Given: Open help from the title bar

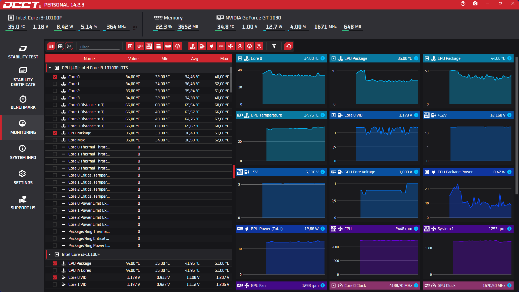Looking at the screenshot, I should coord(463,4).
